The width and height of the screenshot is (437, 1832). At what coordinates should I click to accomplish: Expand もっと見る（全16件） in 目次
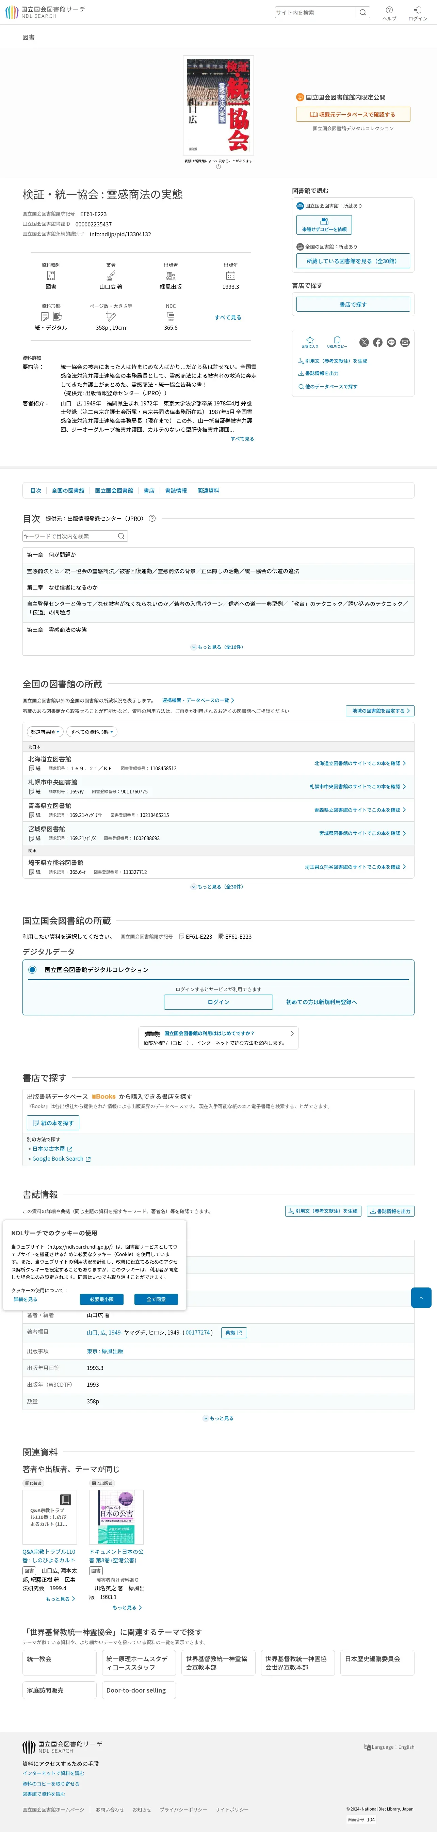[x=218, y=647]
